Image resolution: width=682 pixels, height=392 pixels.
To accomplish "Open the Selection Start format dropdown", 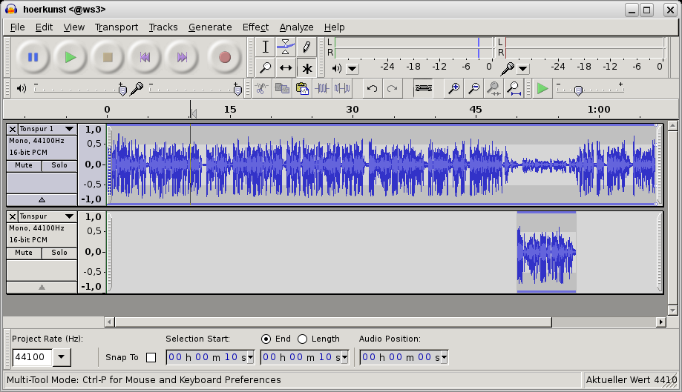I will pos(251,358).
